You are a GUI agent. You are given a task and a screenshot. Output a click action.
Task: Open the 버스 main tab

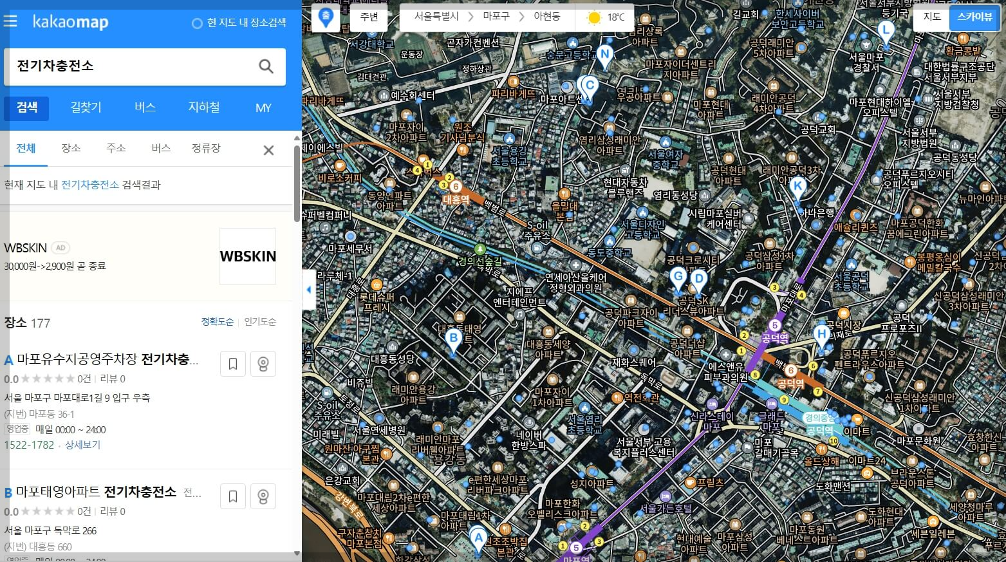[x=145, y=108]
